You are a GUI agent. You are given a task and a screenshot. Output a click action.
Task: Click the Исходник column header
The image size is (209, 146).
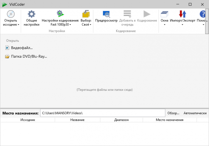click(x=28, y=120)
